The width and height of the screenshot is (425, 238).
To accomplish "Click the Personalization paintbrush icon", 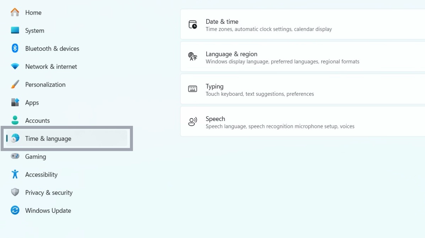I will point(15,84).
